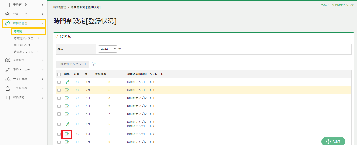Open the 予約データ sidebar menu label
Screen dimensions: 357x145
point(20,5)
